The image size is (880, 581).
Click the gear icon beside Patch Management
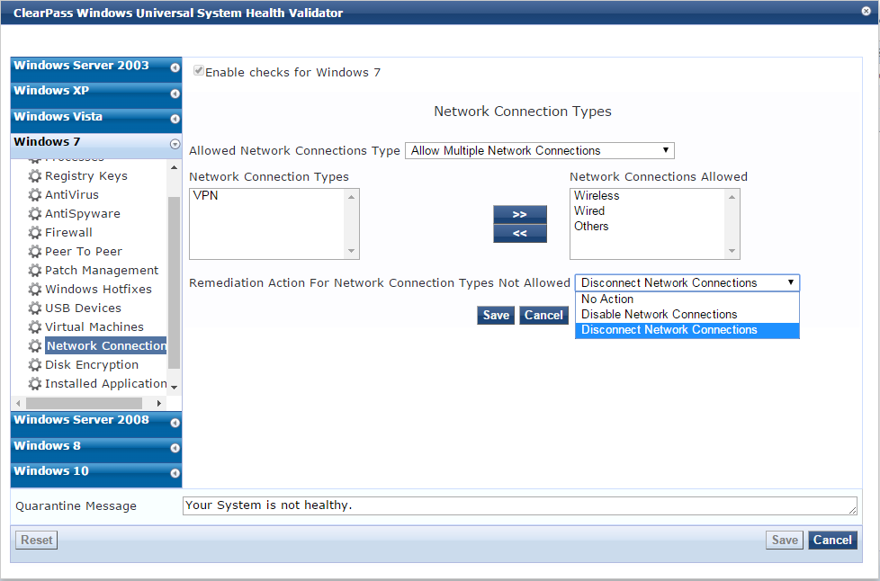pos(35,271)
